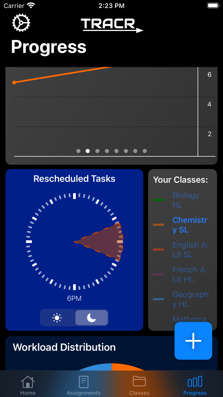Toggle Chemistry SL class highlight
223x397 pixels.
click(x=190, y=224)
